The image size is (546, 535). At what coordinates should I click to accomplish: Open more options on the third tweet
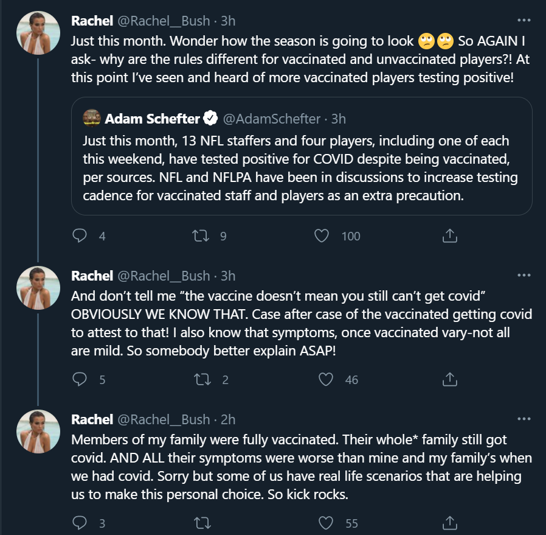click(x=524, y=419)
